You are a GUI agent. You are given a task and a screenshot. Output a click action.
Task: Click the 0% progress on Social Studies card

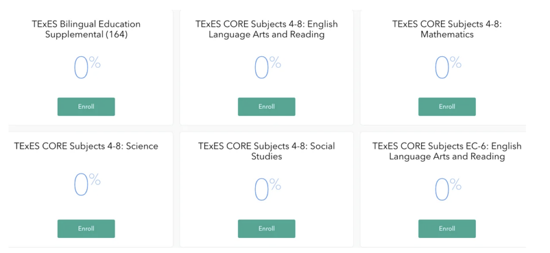pos(266,189)
